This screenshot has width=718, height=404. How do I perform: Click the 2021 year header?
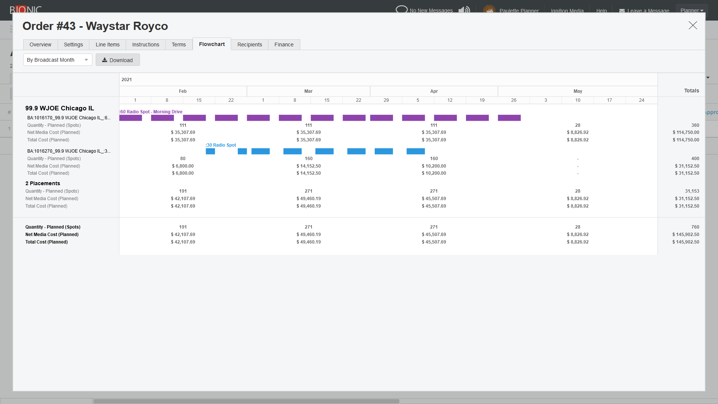click(x=126, y=80)
